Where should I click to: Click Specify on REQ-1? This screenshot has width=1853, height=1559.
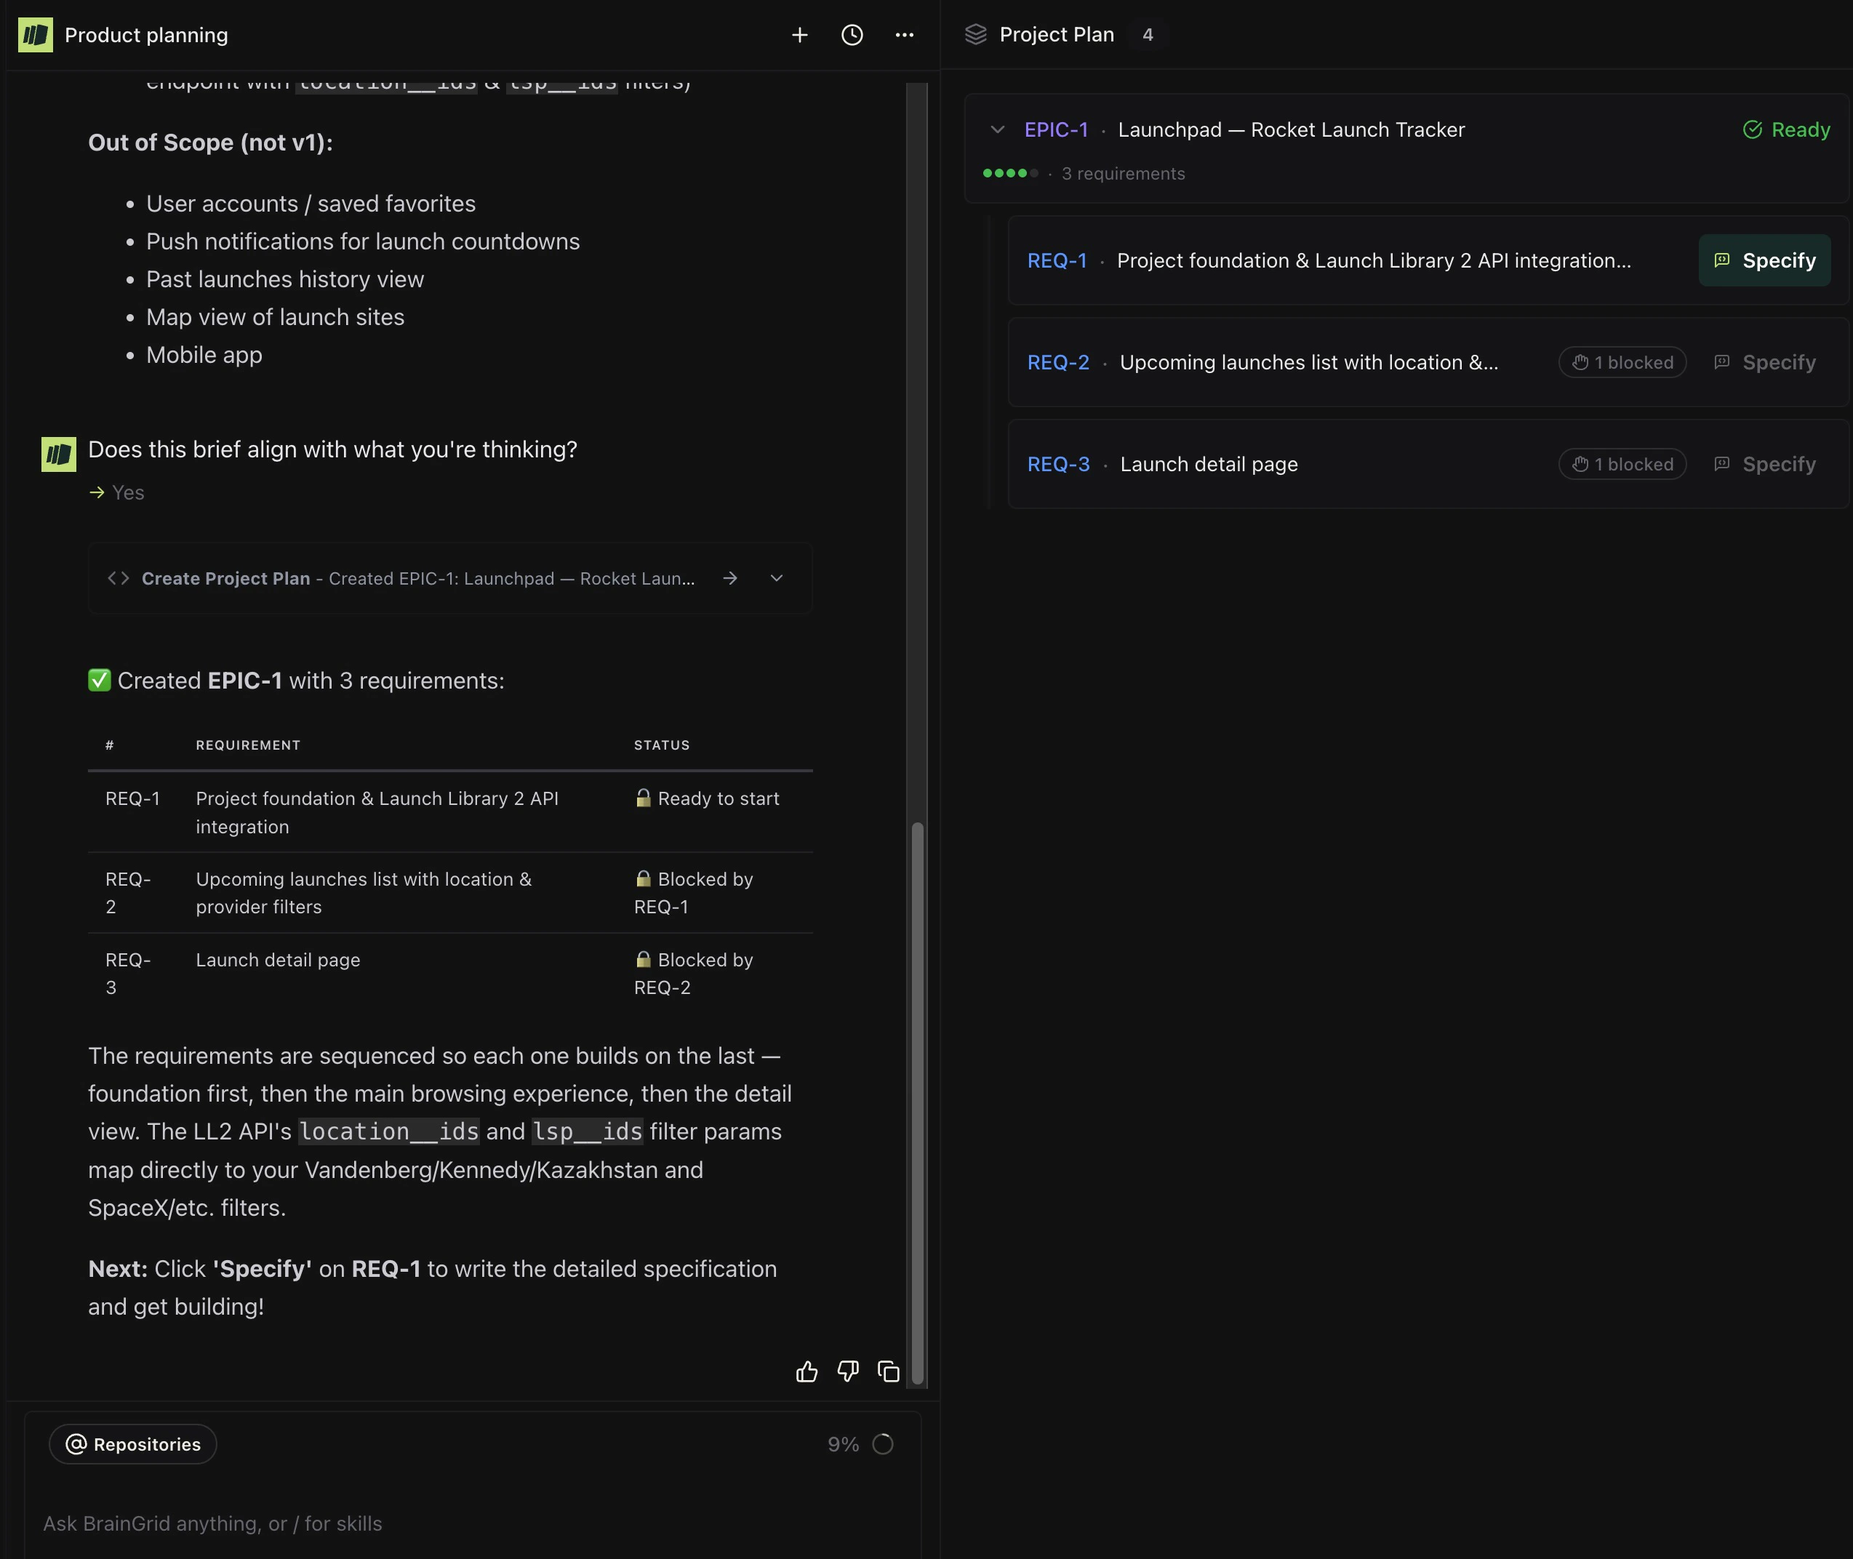coord(1764,260)
